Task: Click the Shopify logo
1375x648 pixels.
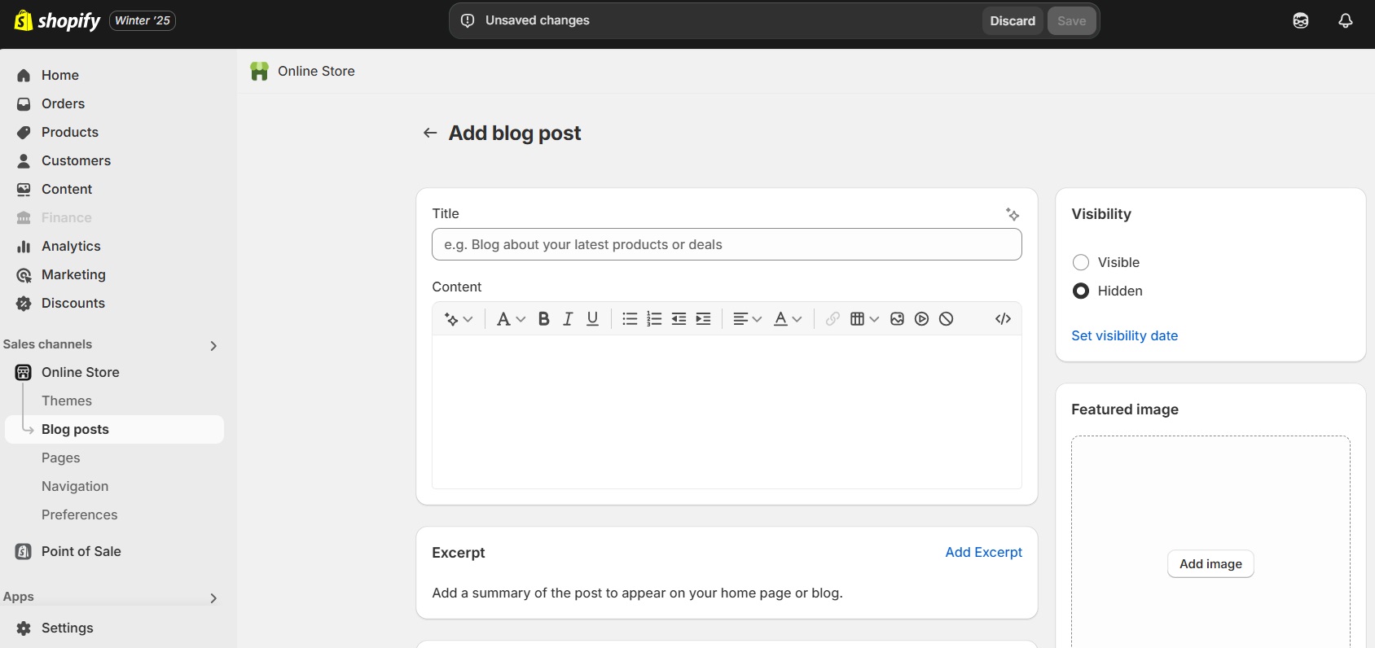Action: pos(57,20)
